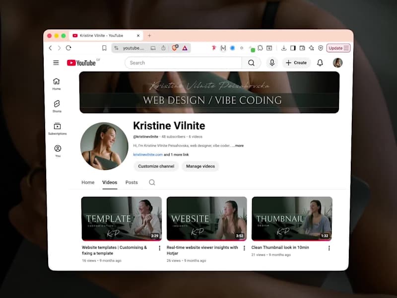The height and width of the screenshot is (298, 397).
Task: Bookmark this page with the bookmark icon
Action: click(104, 48)
